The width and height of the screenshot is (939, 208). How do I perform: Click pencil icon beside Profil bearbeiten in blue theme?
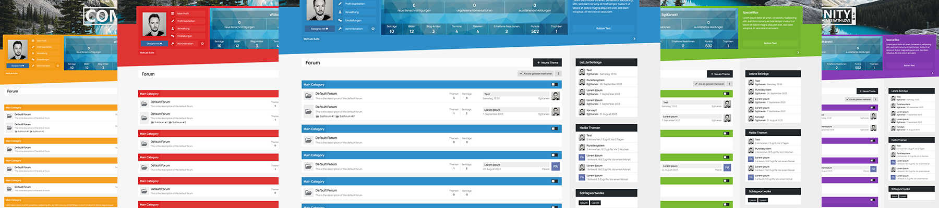tap(340, 4)
